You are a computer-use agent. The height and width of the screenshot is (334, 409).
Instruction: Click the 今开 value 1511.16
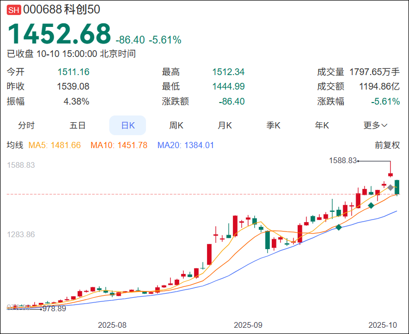74,72
